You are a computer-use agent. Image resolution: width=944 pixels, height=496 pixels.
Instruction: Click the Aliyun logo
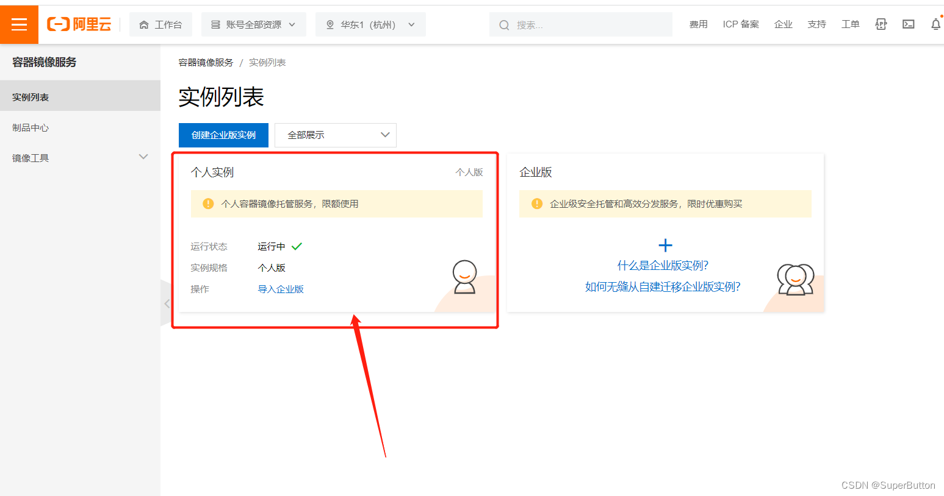coord(79,24)
